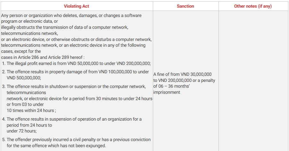Click the "Sanction" column header

186,6
